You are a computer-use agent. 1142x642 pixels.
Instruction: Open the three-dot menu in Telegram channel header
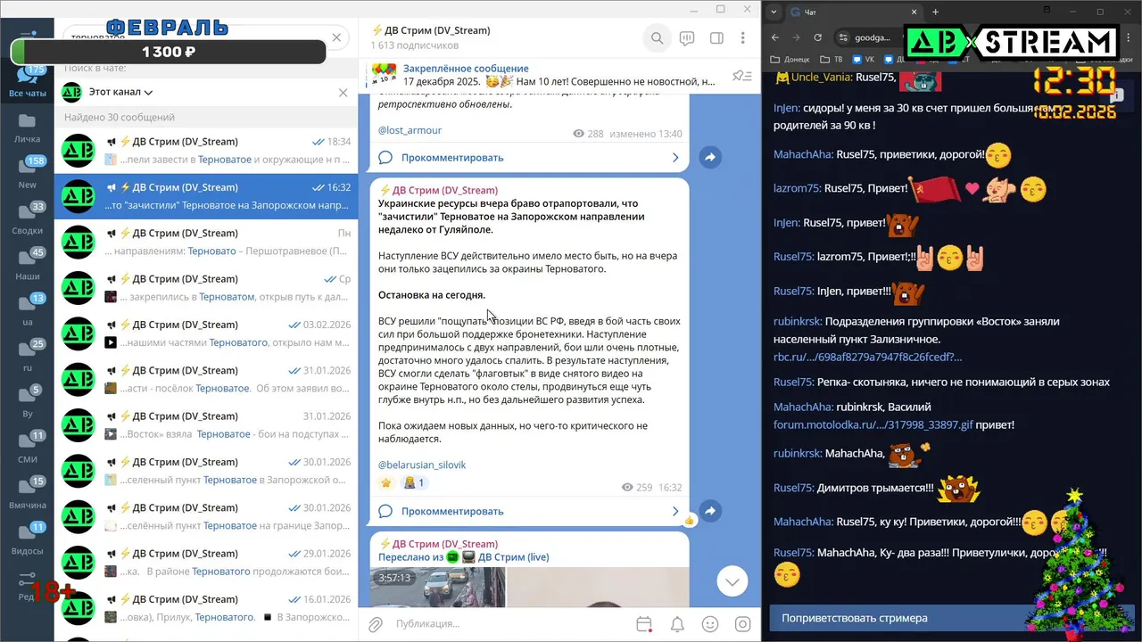coord(743,38)
